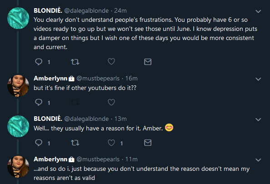Screen dimensions: 270x184
Task: Send BLONDIE's 24m tweet via direct message
Action: pyautogui.click(x=148, y=62)
